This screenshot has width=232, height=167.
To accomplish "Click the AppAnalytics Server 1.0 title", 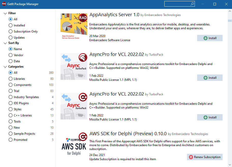I will point(114,15).
